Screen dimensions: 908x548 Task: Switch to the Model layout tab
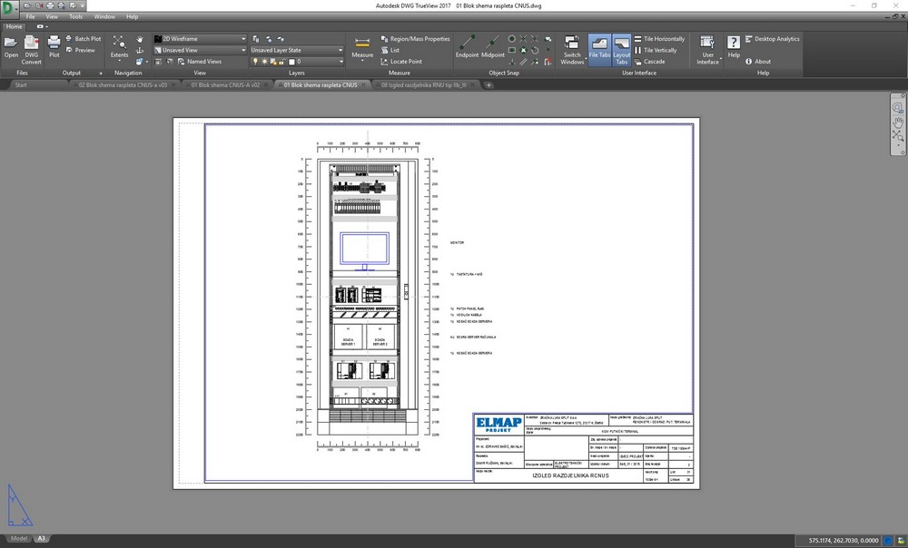click(18, 539)
